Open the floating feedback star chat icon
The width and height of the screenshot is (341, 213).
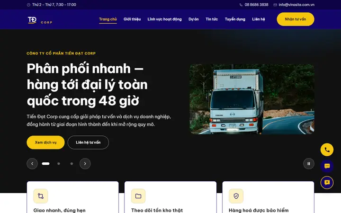pyautogui.click(x=327, y=183)
